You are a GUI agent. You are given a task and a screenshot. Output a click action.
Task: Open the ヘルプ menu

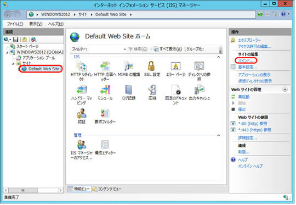pyautogui.click(x=56, y=24)
